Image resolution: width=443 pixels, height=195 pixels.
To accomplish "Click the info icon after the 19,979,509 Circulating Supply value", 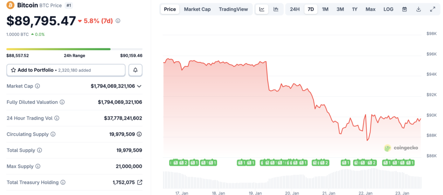I will [x=139, y=134].
